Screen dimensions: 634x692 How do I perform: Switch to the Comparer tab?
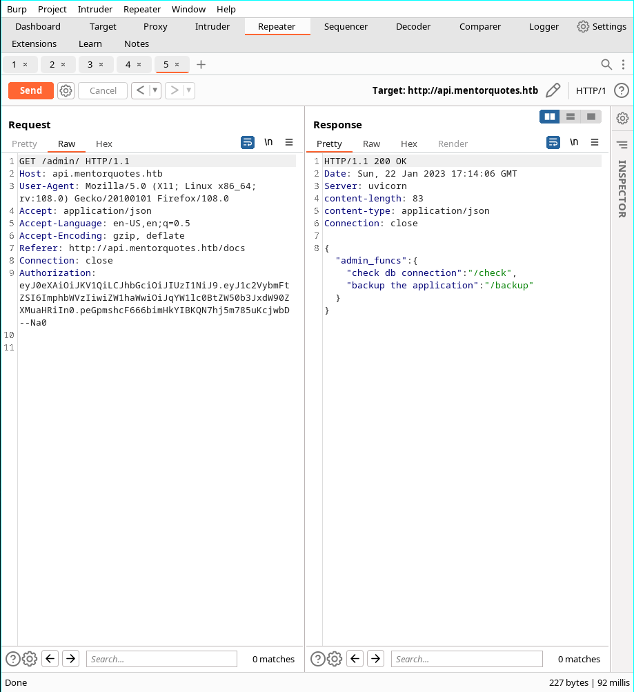(x=480, y=26)
